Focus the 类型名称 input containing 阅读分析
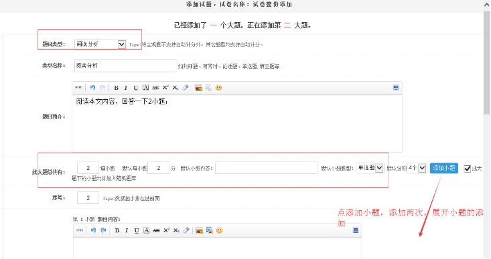491x259 pixels. click(125, 66)
